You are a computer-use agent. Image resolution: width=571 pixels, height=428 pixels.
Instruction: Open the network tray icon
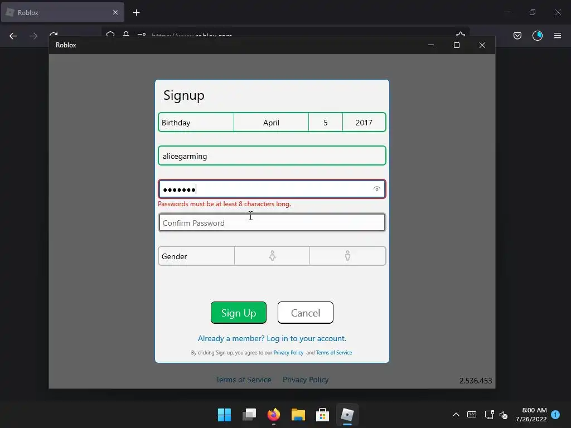click(489, 415)
